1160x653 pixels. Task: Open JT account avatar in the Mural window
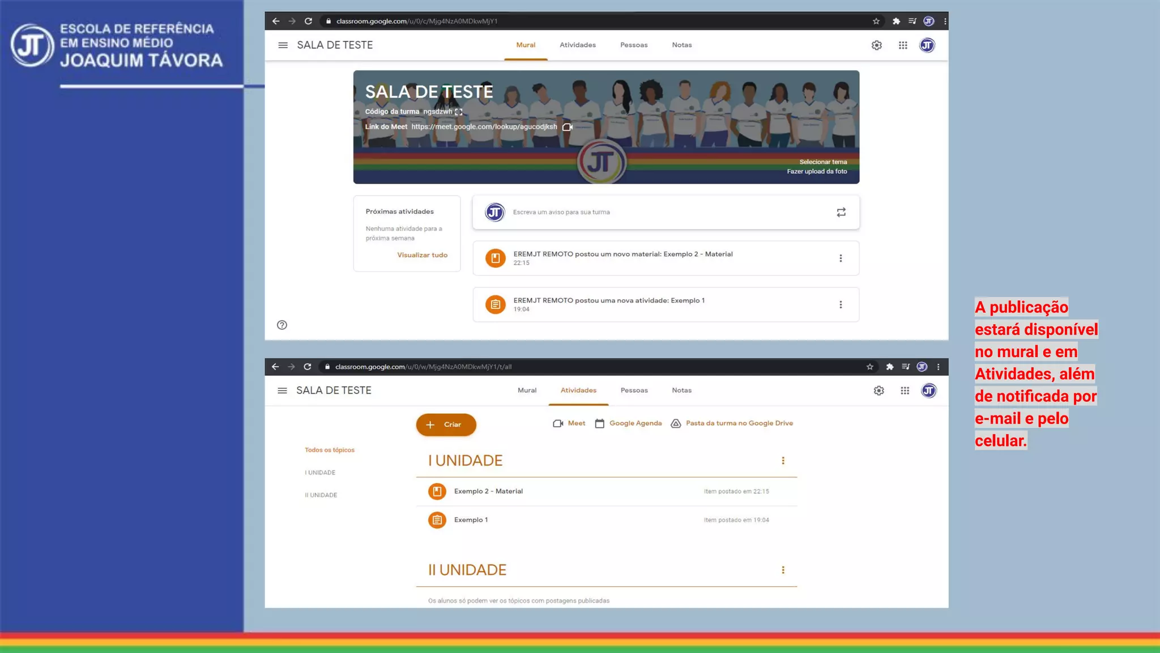point(927,45)
